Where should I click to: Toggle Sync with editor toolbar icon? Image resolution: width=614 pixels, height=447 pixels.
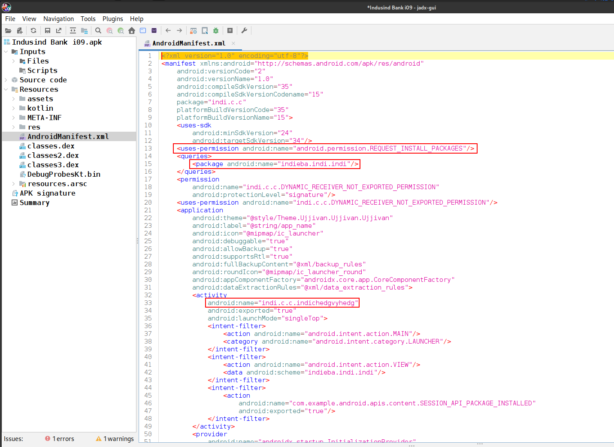click(x=73, y=30)
